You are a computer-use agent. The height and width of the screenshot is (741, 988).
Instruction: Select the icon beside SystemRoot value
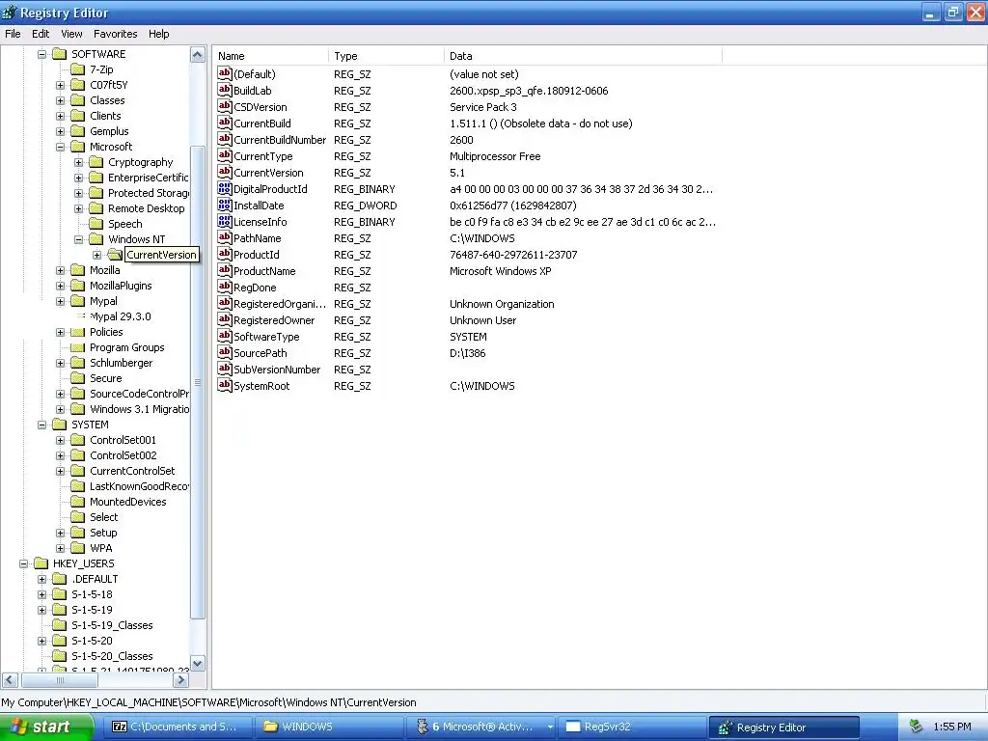pos(224,385)
